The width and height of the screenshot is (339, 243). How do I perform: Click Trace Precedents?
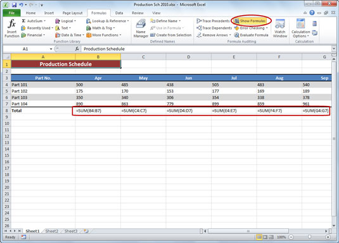(x=213, y=21)
